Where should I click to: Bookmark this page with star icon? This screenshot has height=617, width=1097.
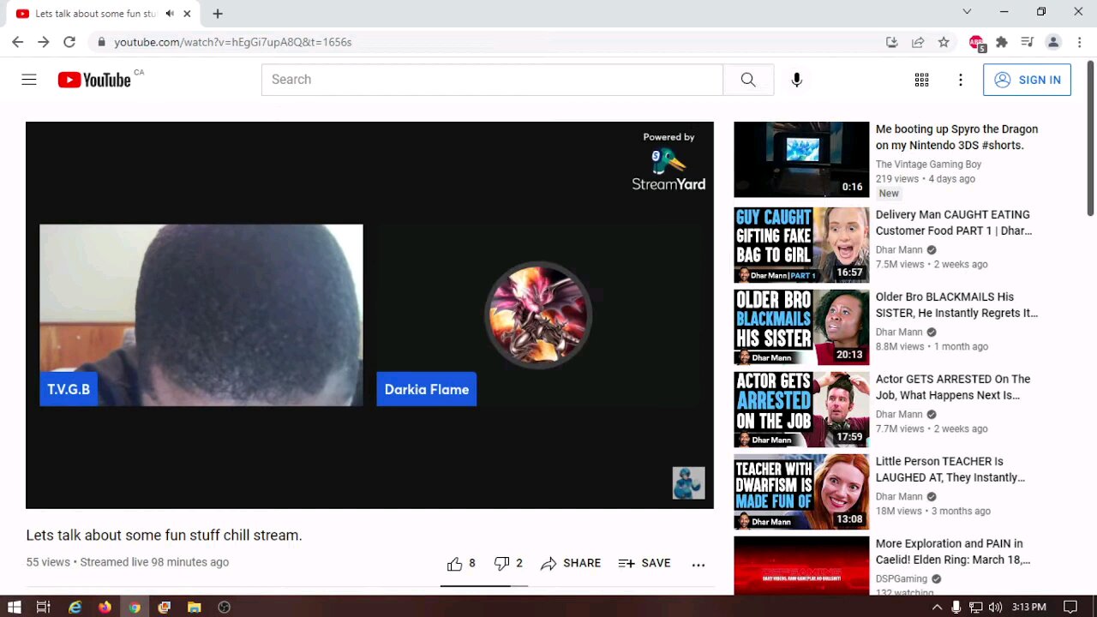tap(944, 42)
